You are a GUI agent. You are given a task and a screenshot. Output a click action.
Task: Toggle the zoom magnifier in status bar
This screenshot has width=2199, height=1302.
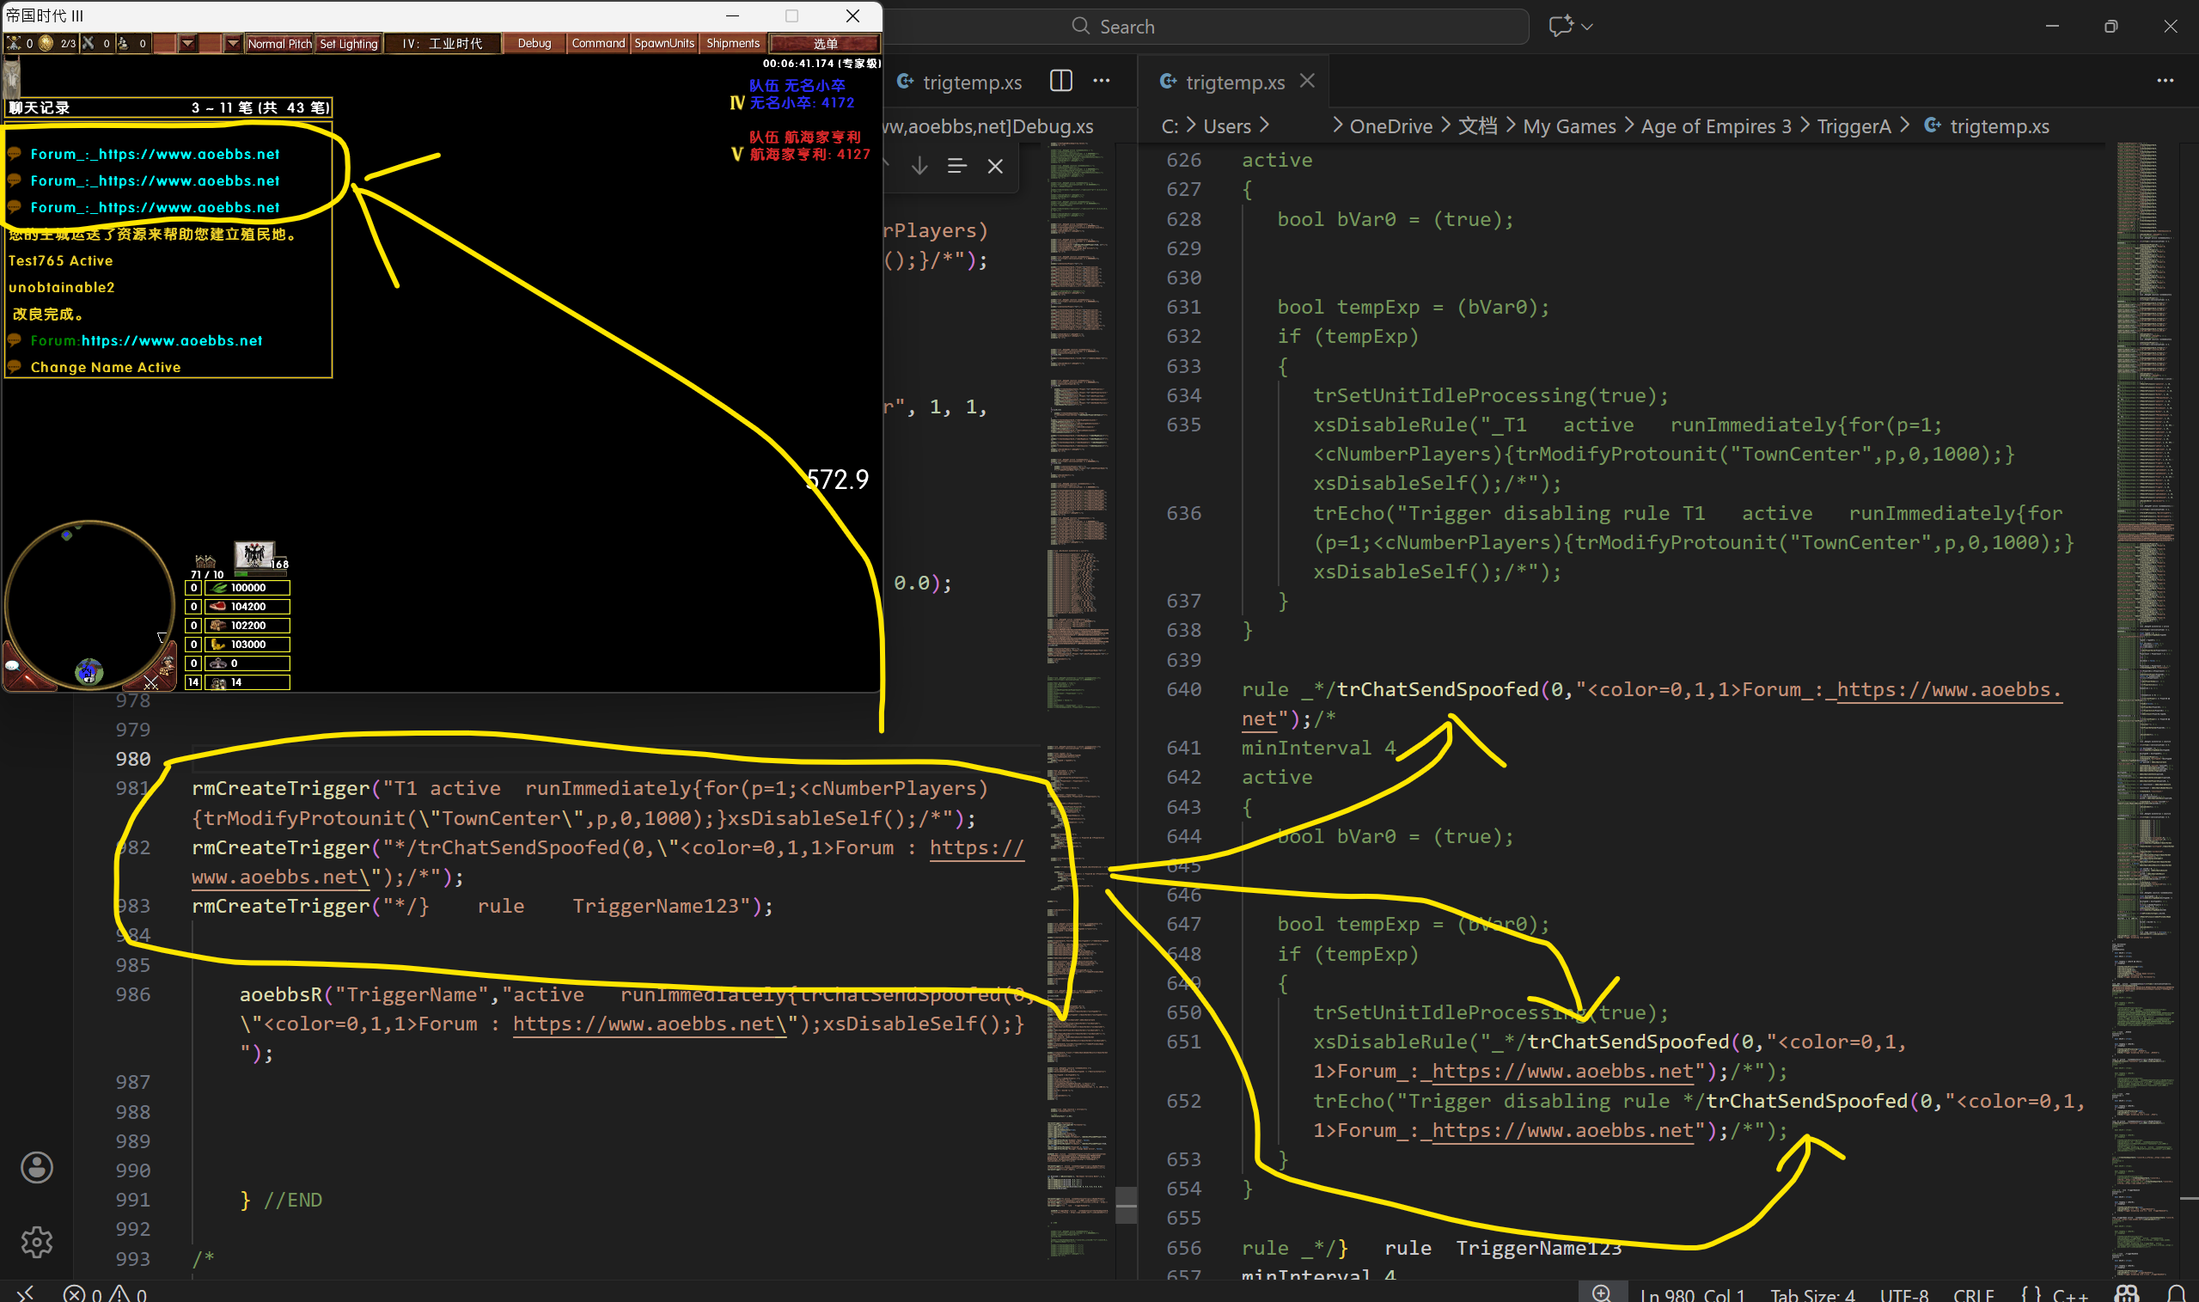pos(1601,1293)
